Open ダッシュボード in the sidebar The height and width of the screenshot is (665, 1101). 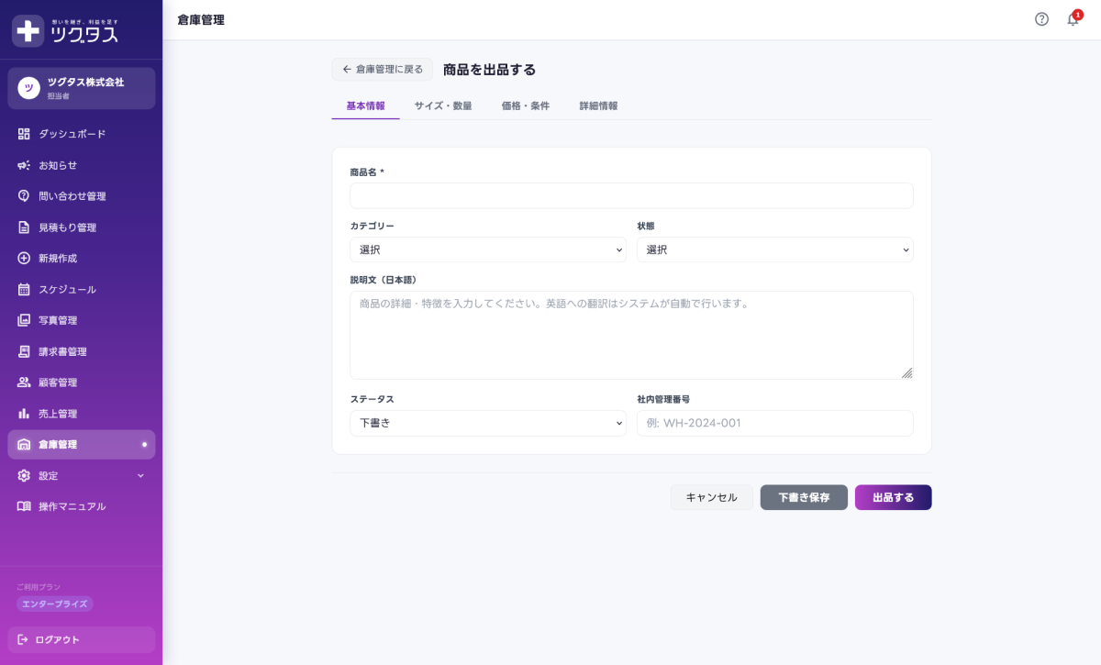[82, 134]
